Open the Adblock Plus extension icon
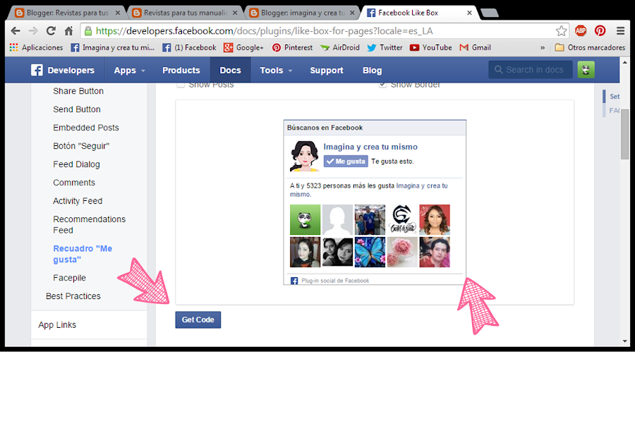Viewport: 635px width, 421px height. click(581, 31)
